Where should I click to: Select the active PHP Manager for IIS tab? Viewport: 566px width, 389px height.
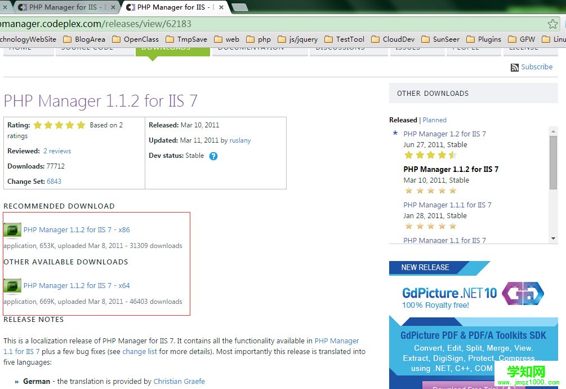coord(175,7)
